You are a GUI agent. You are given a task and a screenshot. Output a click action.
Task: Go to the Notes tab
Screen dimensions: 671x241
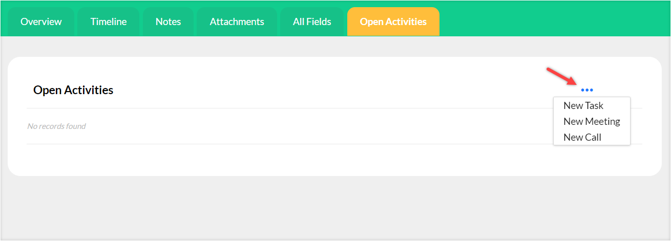tap(168, 22)
